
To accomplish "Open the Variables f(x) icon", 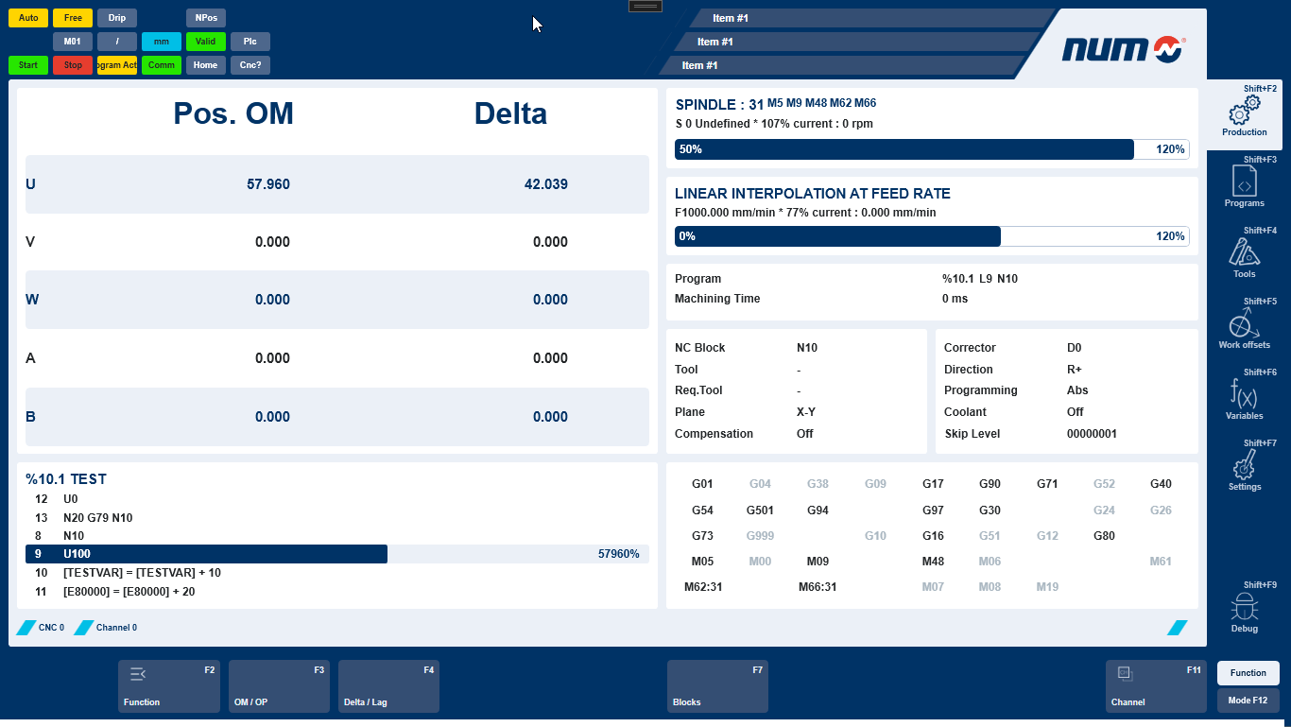I will pyautogui.click(x=1244, y=392).
